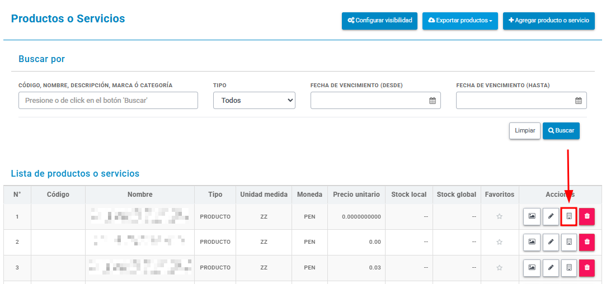Viewport: 606px width, 284px height.
Task: Toggle favorite star for product 2
Action: click(499, 242)
